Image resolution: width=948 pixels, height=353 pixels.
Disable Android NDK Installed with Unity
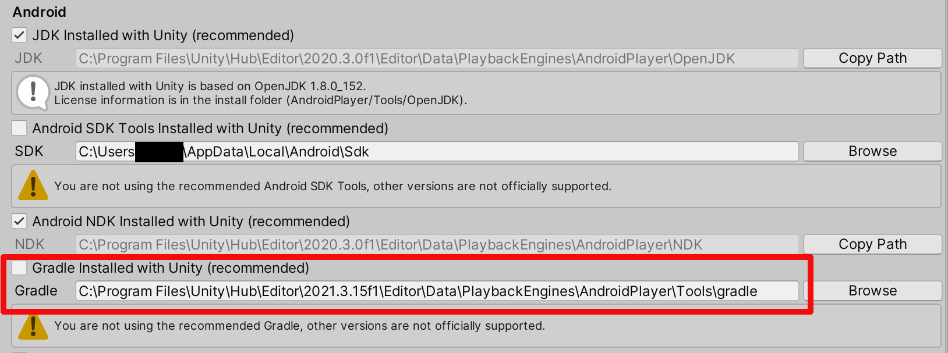[19, 221]
